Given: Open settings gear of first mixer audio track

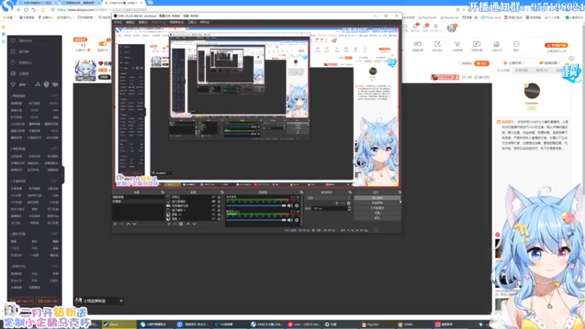Looking at the screenshot, I should pyautogui.click(x=297, y=205).
